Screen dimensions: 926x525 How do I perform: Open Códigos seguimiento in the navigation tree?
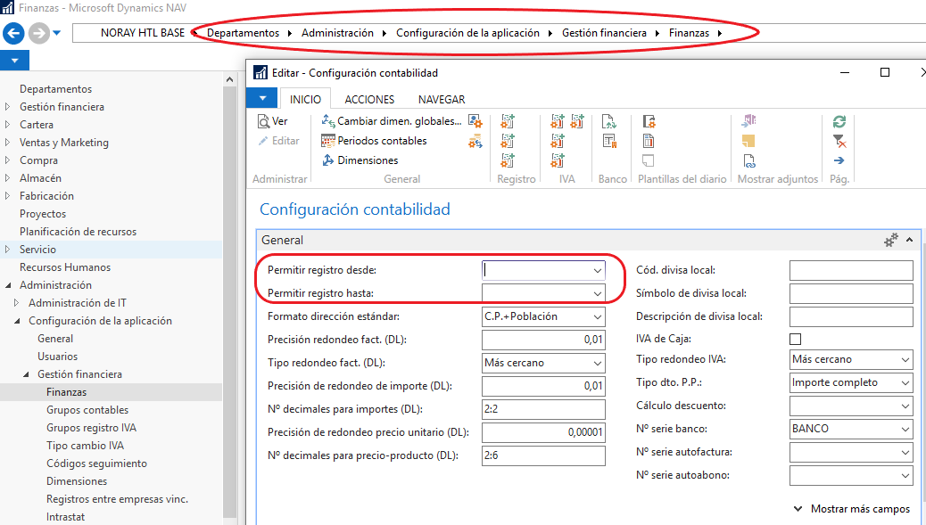[x=97, y=463]
